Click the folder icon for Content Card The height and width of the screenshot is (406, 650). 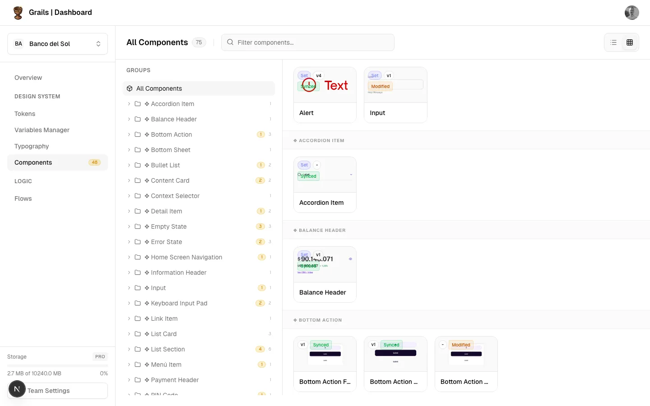(138, 180)
